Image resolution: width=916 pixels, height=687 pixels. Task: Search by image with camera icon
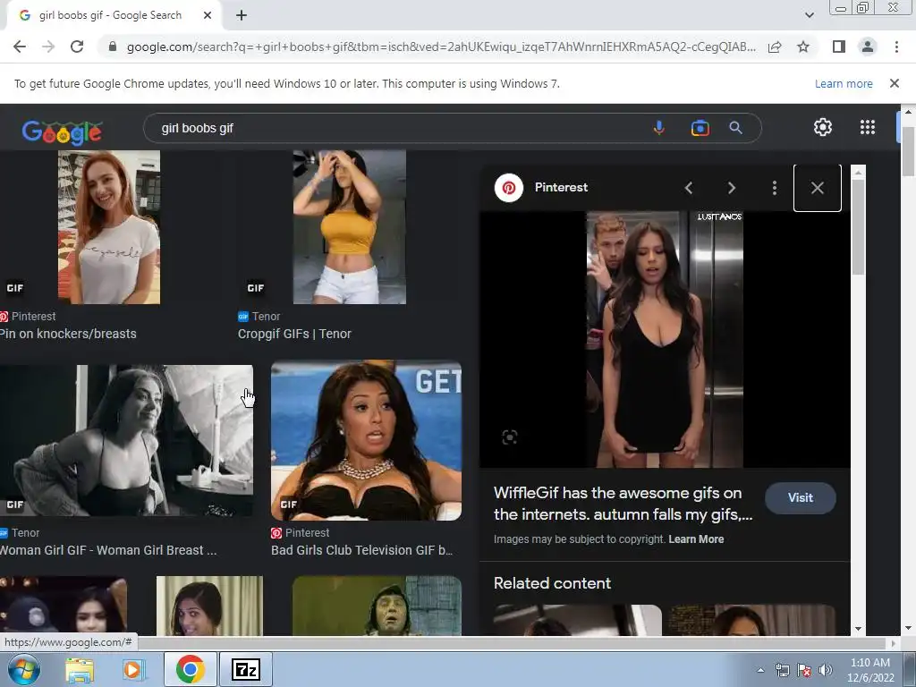click(x=700, y=128)
